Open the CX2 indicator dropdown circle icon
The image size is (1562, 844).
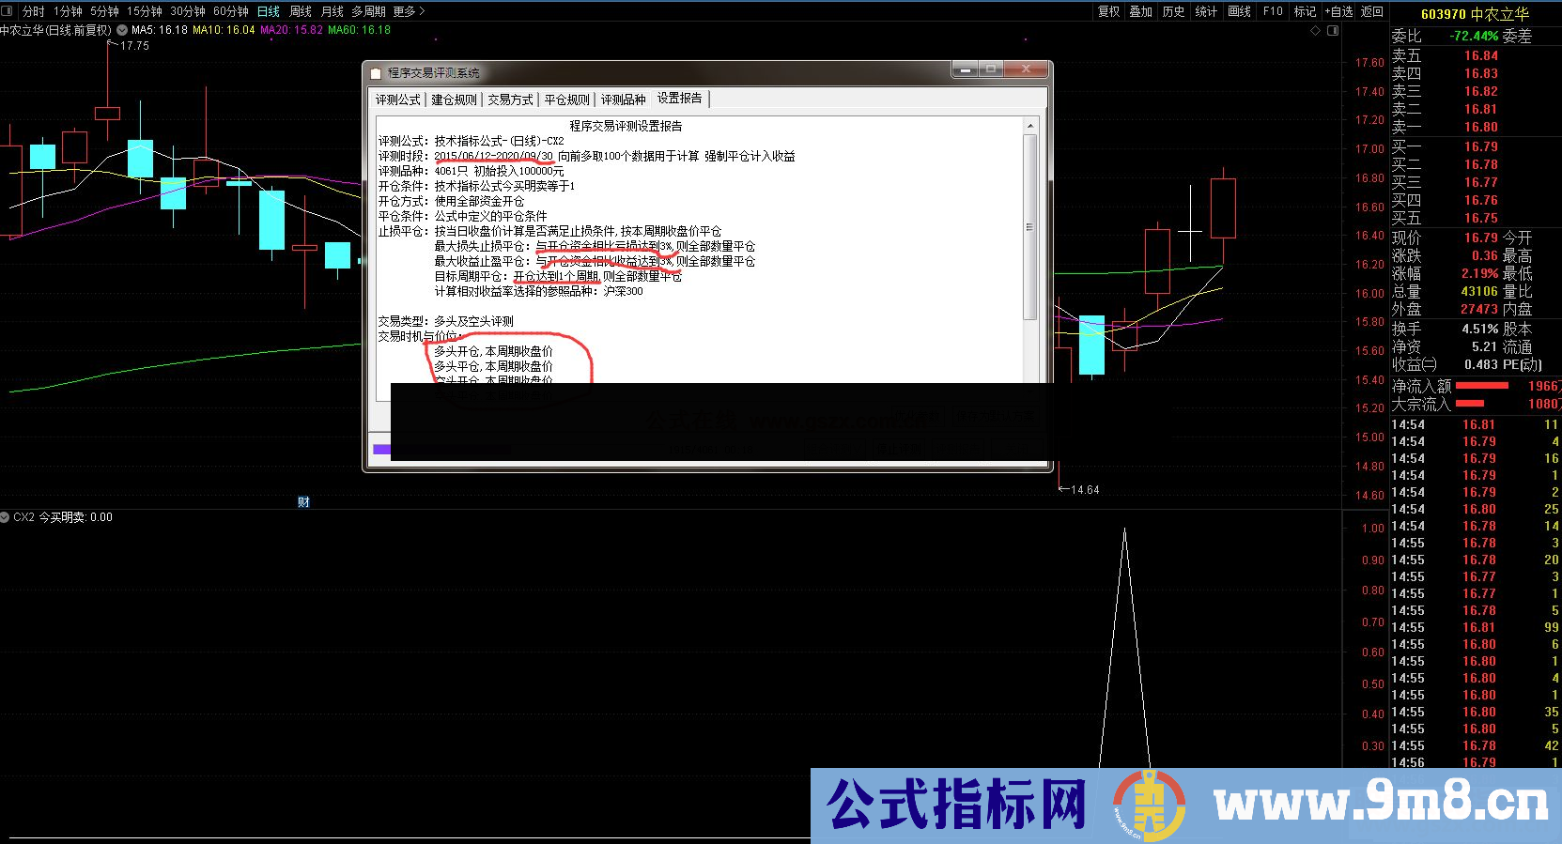[x=5, y=517]
